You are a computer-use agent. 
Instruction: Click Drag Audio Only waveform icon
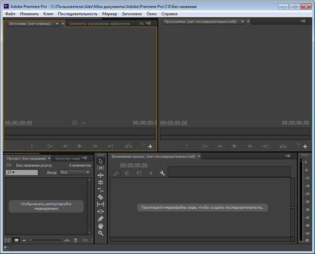[84, 123]
